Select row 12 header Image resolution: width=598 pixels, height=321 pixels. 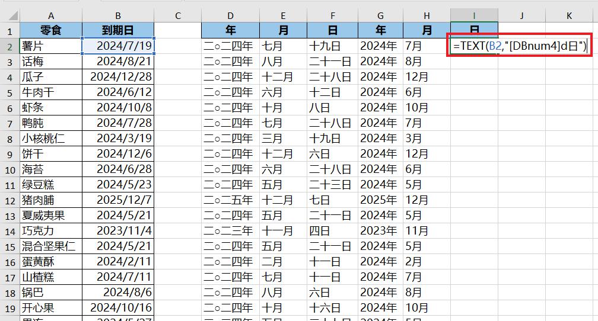(x=10, y=200)
